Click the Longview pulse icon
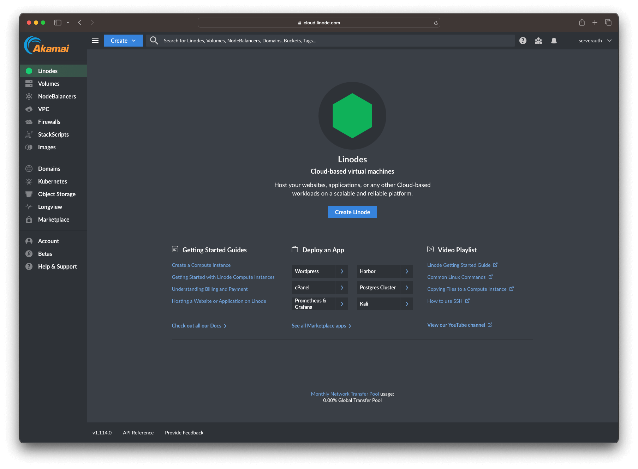Image resolution: width=638 pixels, height=469 pixels. point(29,207)
